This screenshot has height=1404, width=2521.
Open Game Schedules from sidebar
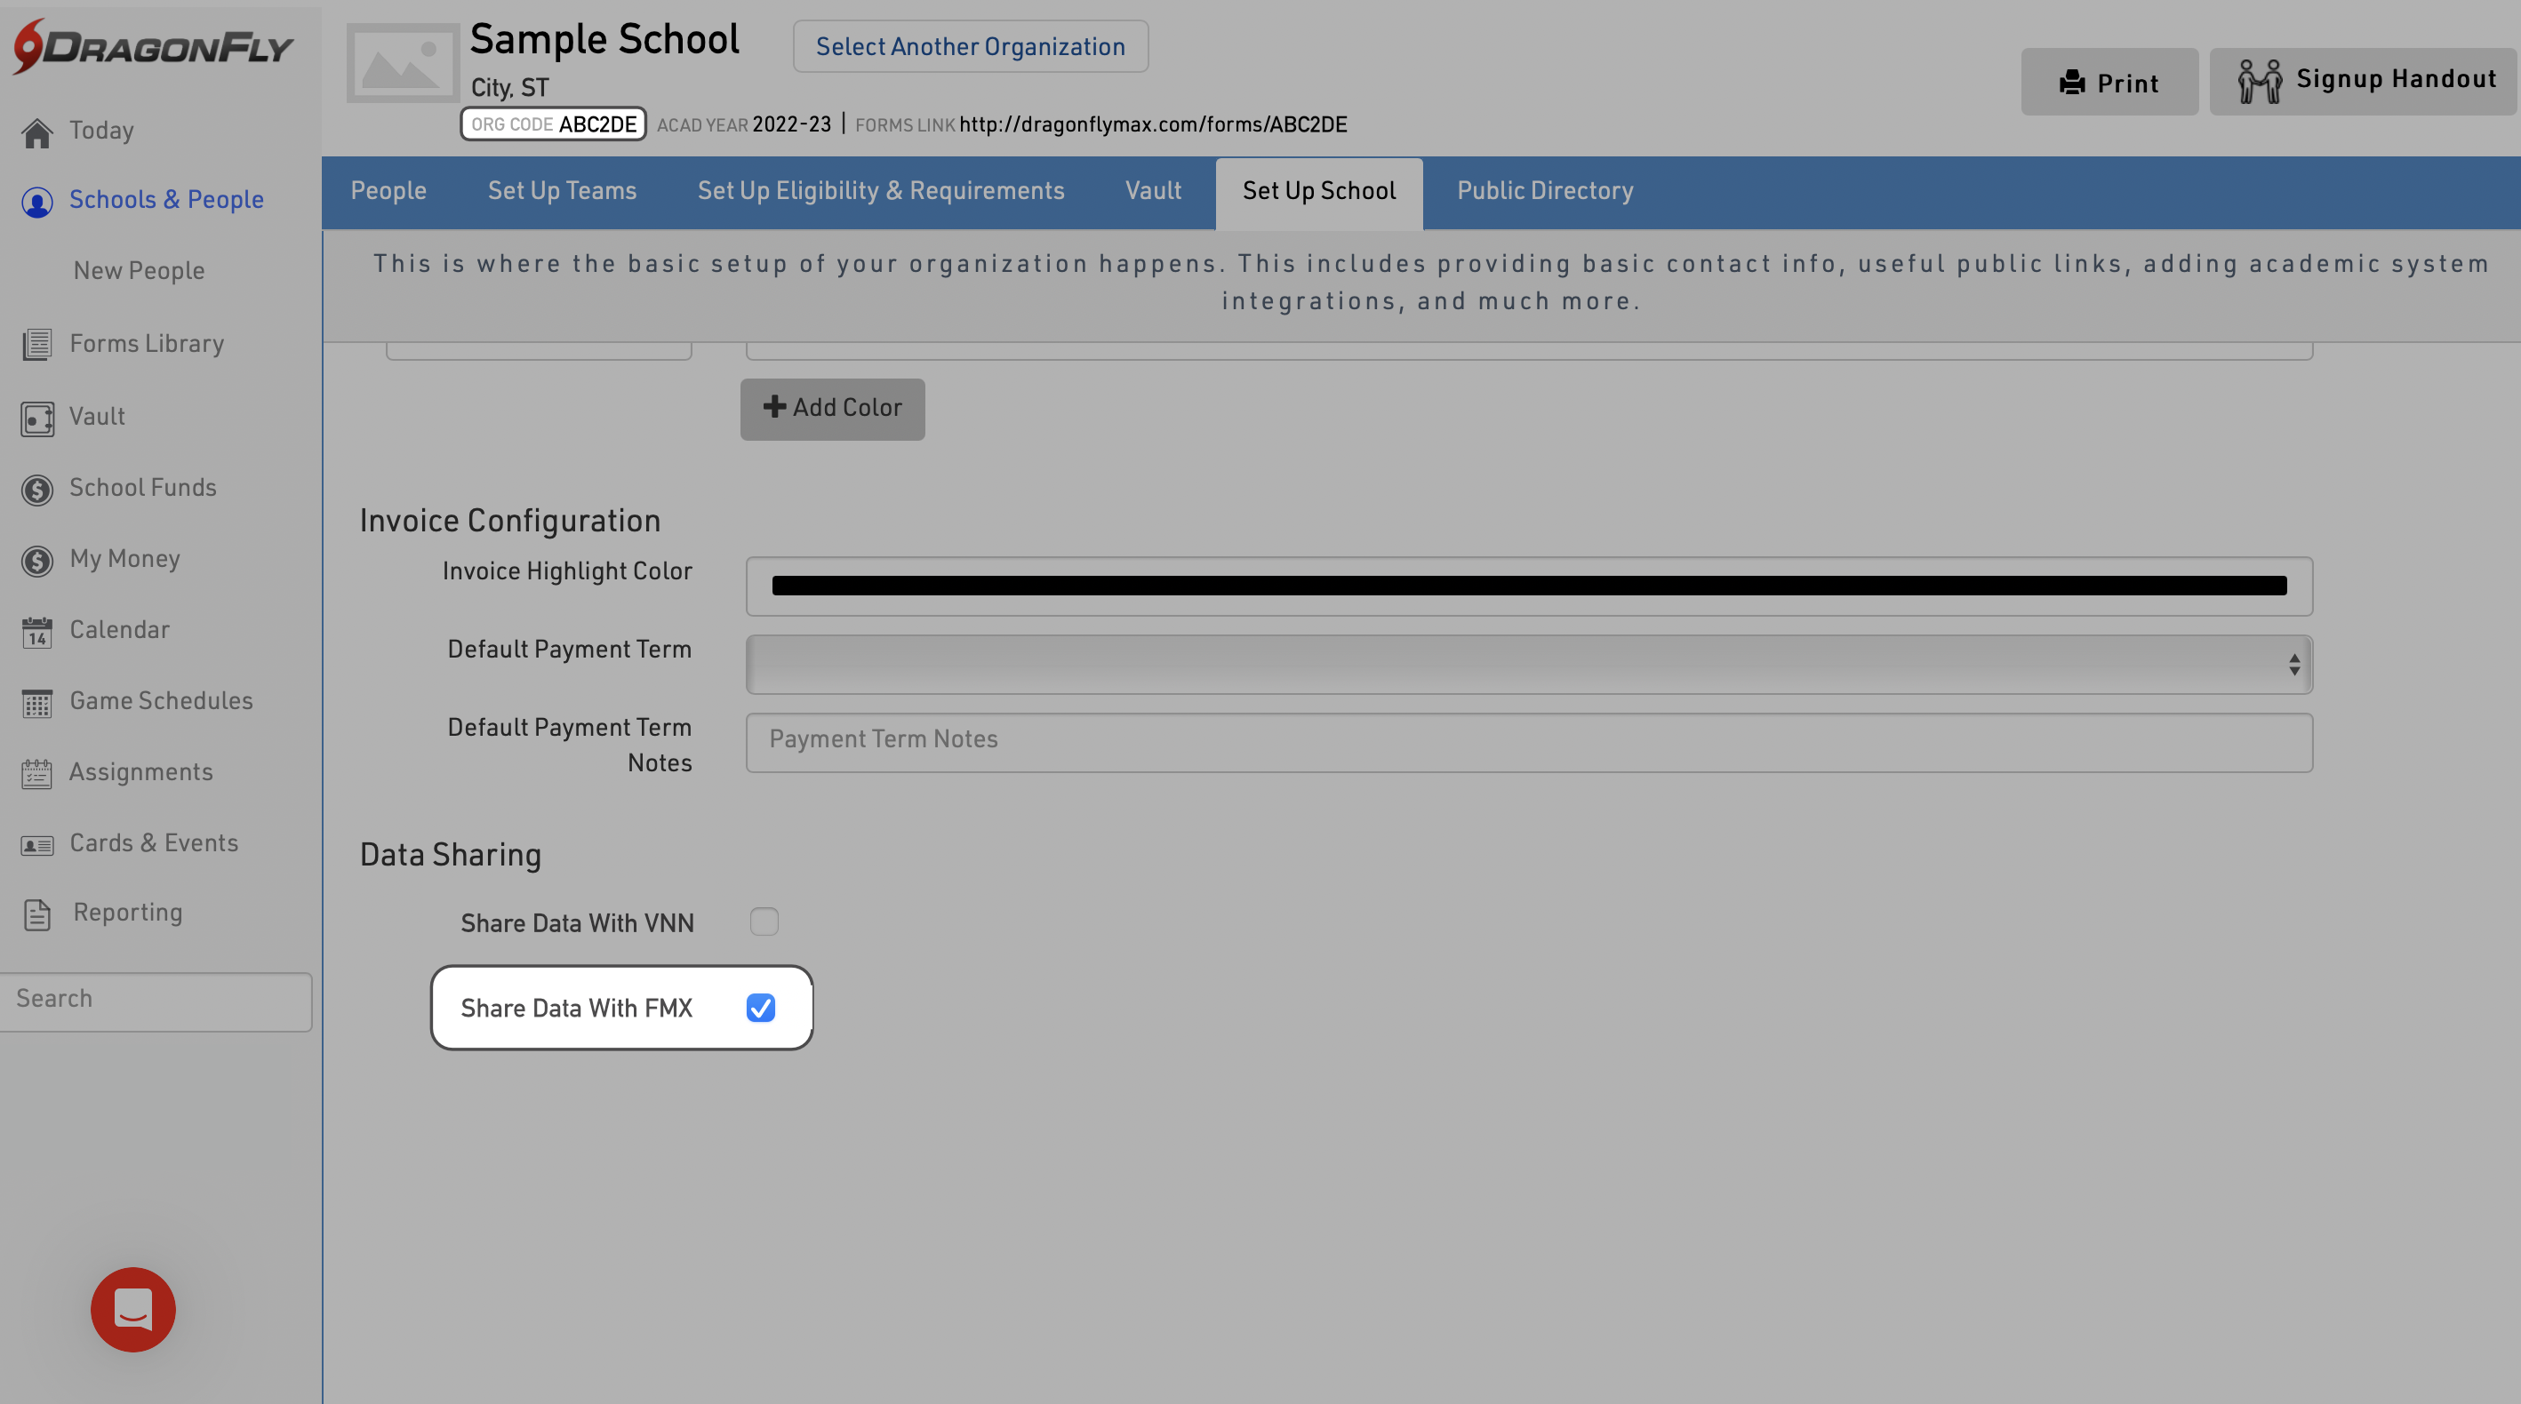click(161, 700)
